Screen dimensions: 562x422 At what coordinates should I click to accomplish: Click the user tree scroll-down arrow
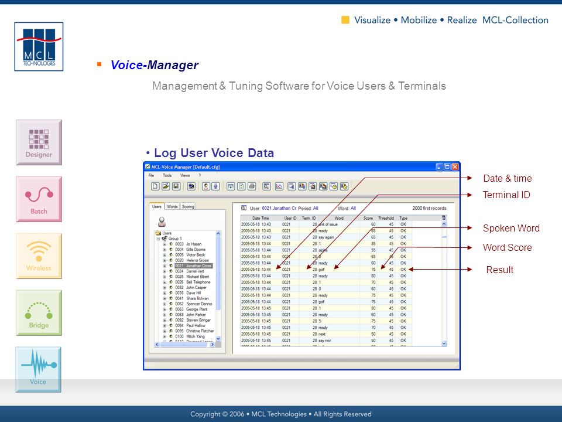(x=218, y=339)
